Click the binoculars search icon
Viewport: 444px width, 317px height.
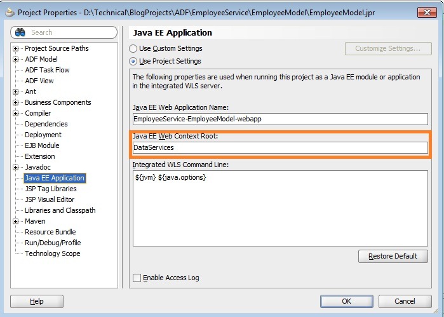(20, 32)
